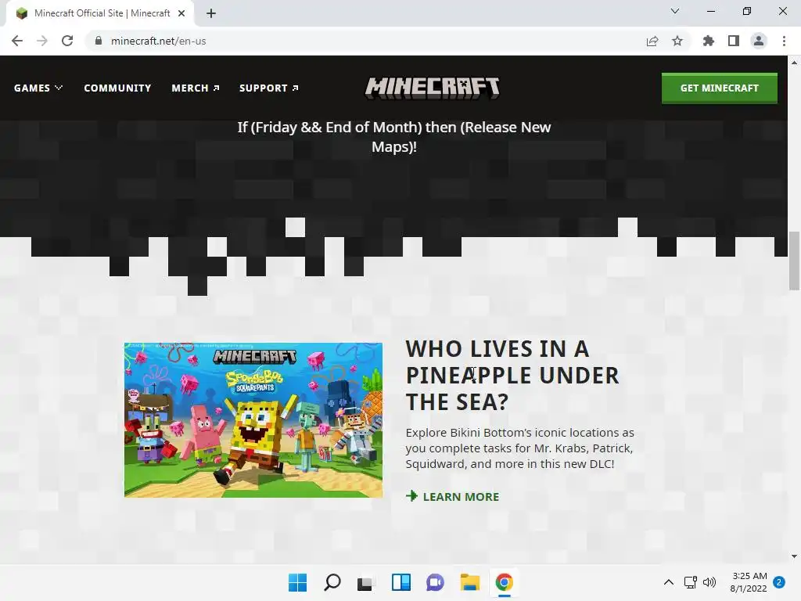Open the Chrome profile avatar
Viewport: 801px width, 601px height.
759,41
